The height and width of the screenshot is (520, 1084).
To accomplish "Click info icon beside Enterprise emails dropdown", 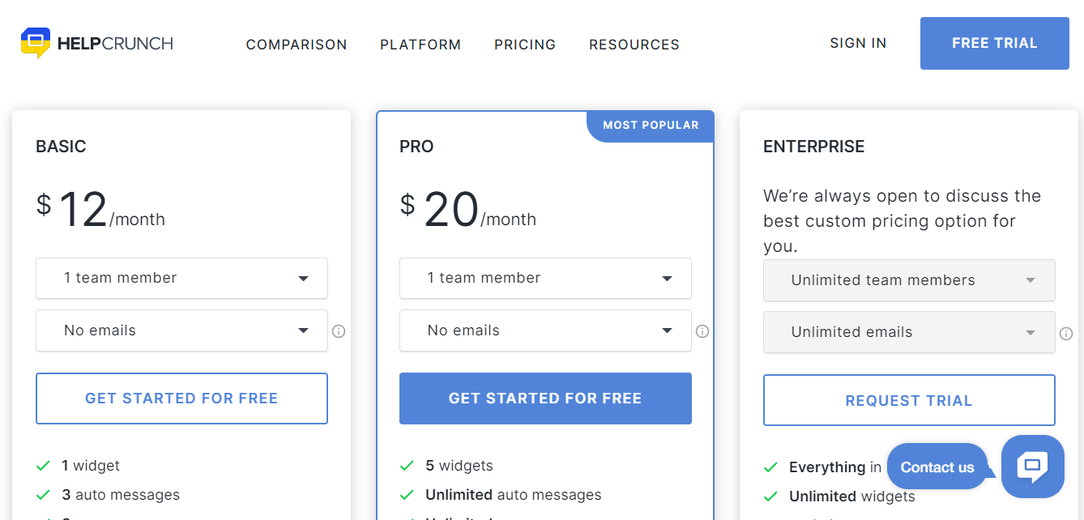I will tap(1066, 334).
